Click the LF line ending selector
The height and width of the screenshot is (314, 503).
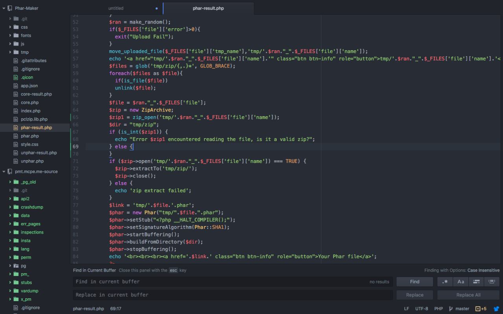click(x=406, y=309)
